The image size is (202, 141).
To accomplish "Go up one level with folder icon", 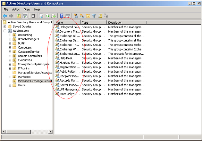I will pyautogui.click(x=19, y=16).
